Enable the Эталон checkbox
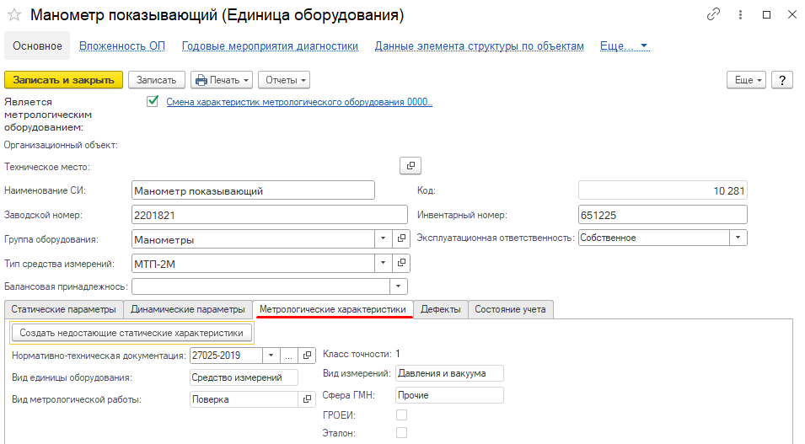This screenshot has width=805, height=444. pos(402,432)
